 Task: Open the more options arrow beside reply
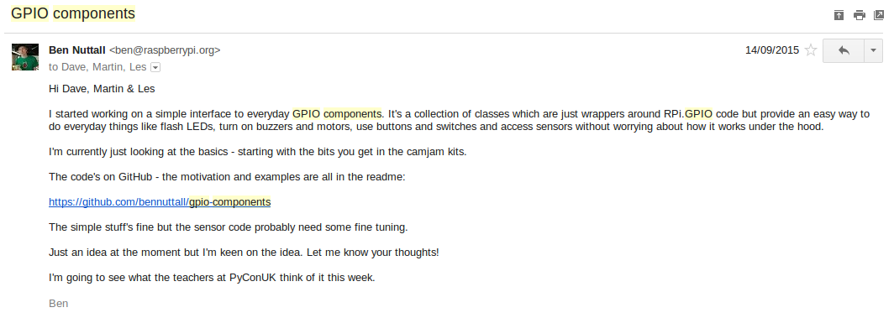click(x=874, y=50)
